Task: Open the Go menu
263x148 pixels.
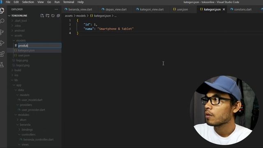Action: coord(49,2)
